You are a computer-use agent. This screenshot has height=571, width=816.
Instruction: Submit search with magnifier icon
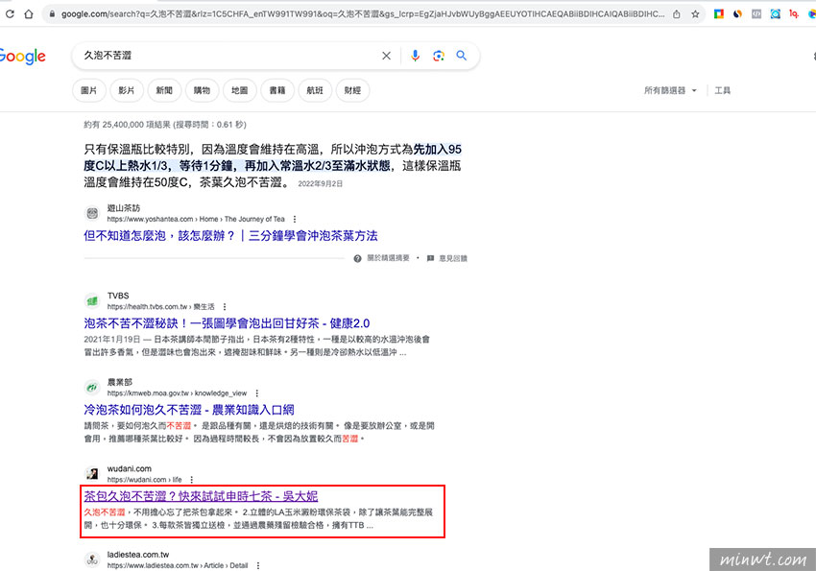coord(462,55)
